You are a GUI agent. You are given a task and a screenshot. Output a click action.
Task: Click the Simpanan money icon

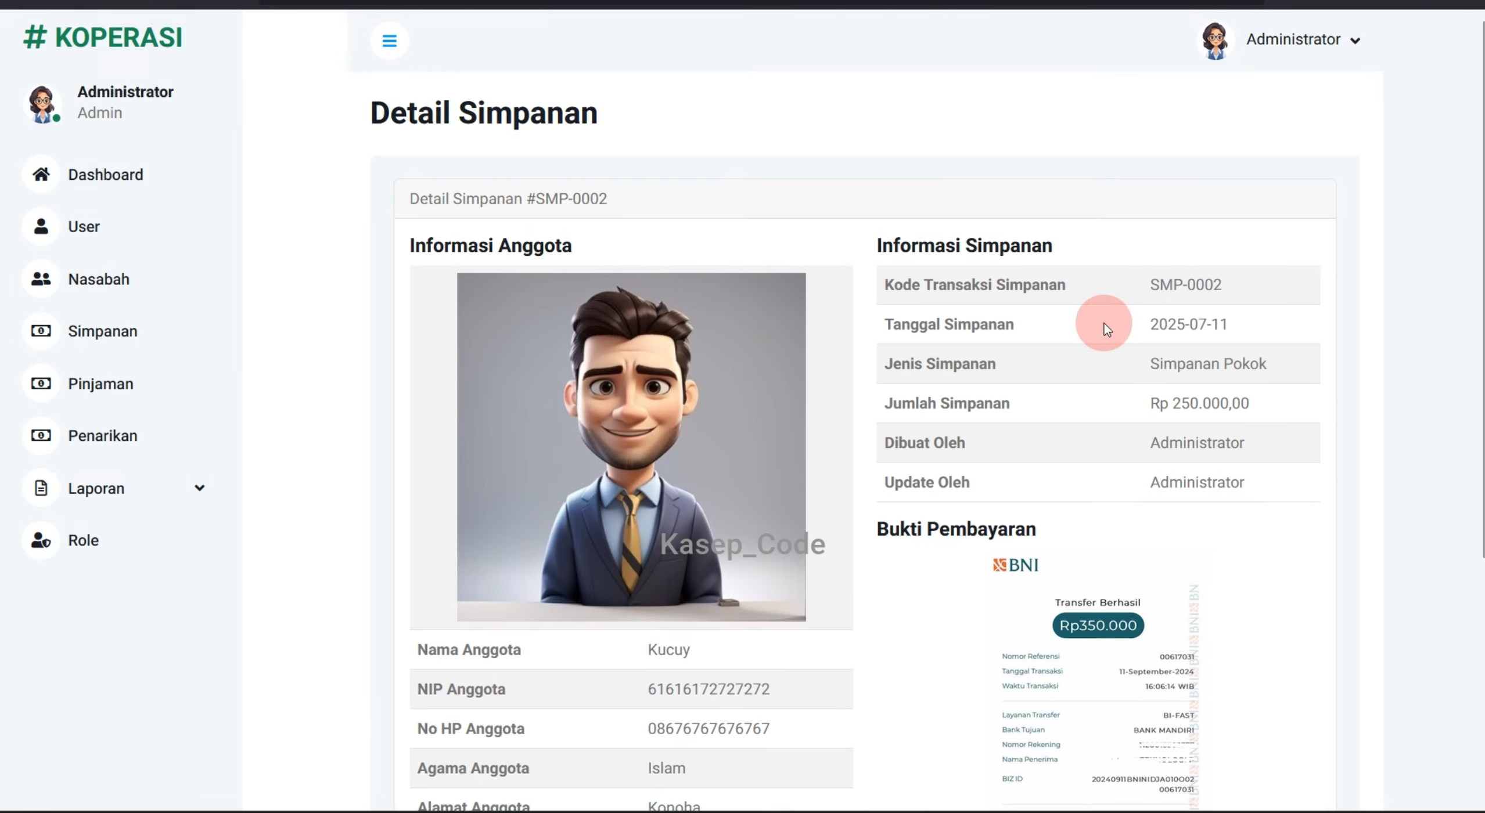pos(41,331)
